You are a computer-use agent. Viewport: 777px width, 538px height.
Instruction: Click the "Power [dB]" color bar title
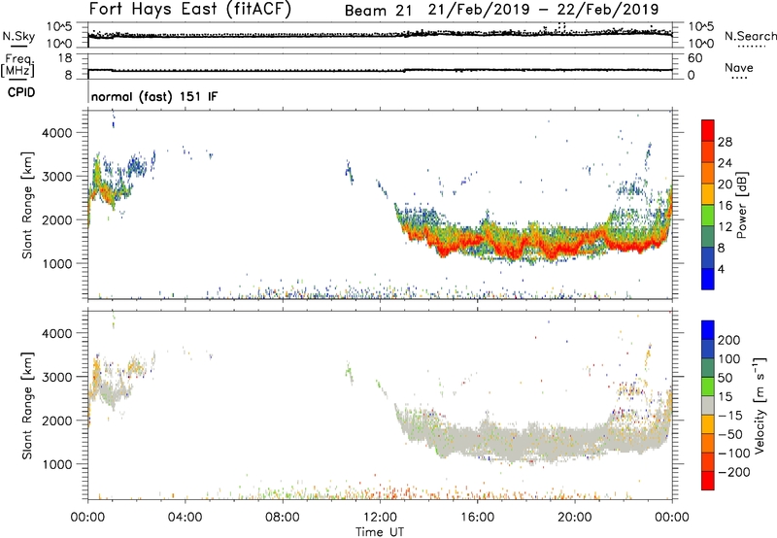click(x=741, y=205)
